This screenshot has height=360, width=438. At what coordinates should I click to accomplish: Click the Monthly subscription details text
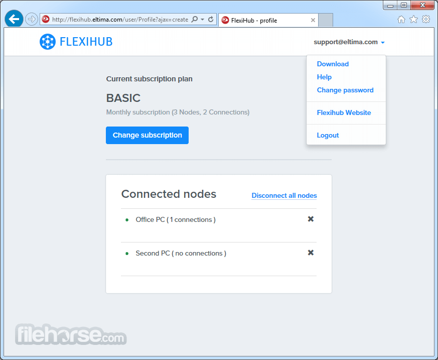click(178, 112)
